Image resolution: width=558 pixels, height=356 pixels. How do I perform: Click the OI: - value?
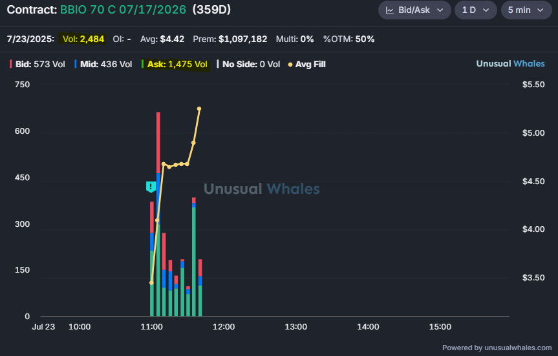click(122, 39)
